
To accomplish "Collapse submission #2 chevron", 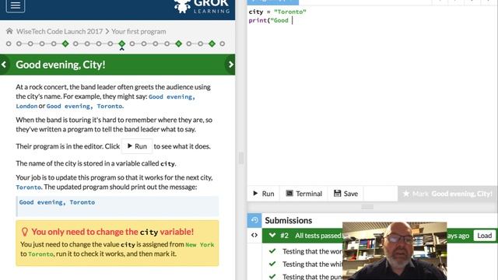I will point(272,235).
